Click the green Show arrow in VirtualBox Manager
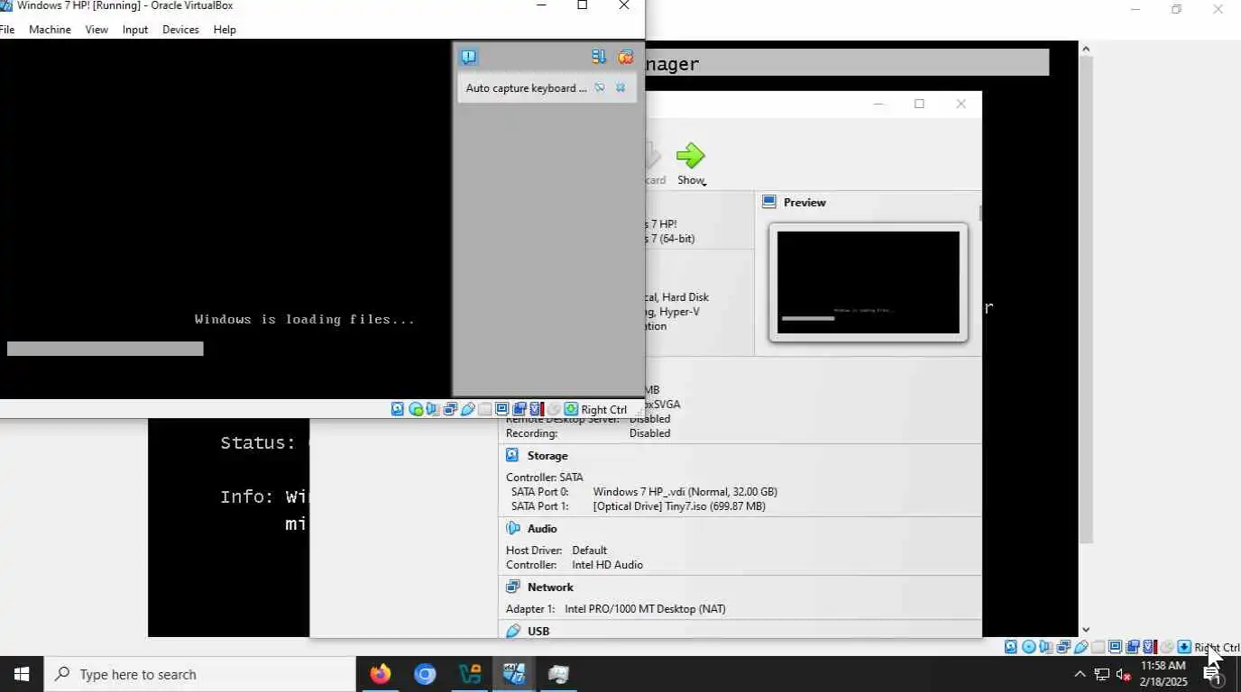The image size is (1241, 692). [x=690, y=155]
